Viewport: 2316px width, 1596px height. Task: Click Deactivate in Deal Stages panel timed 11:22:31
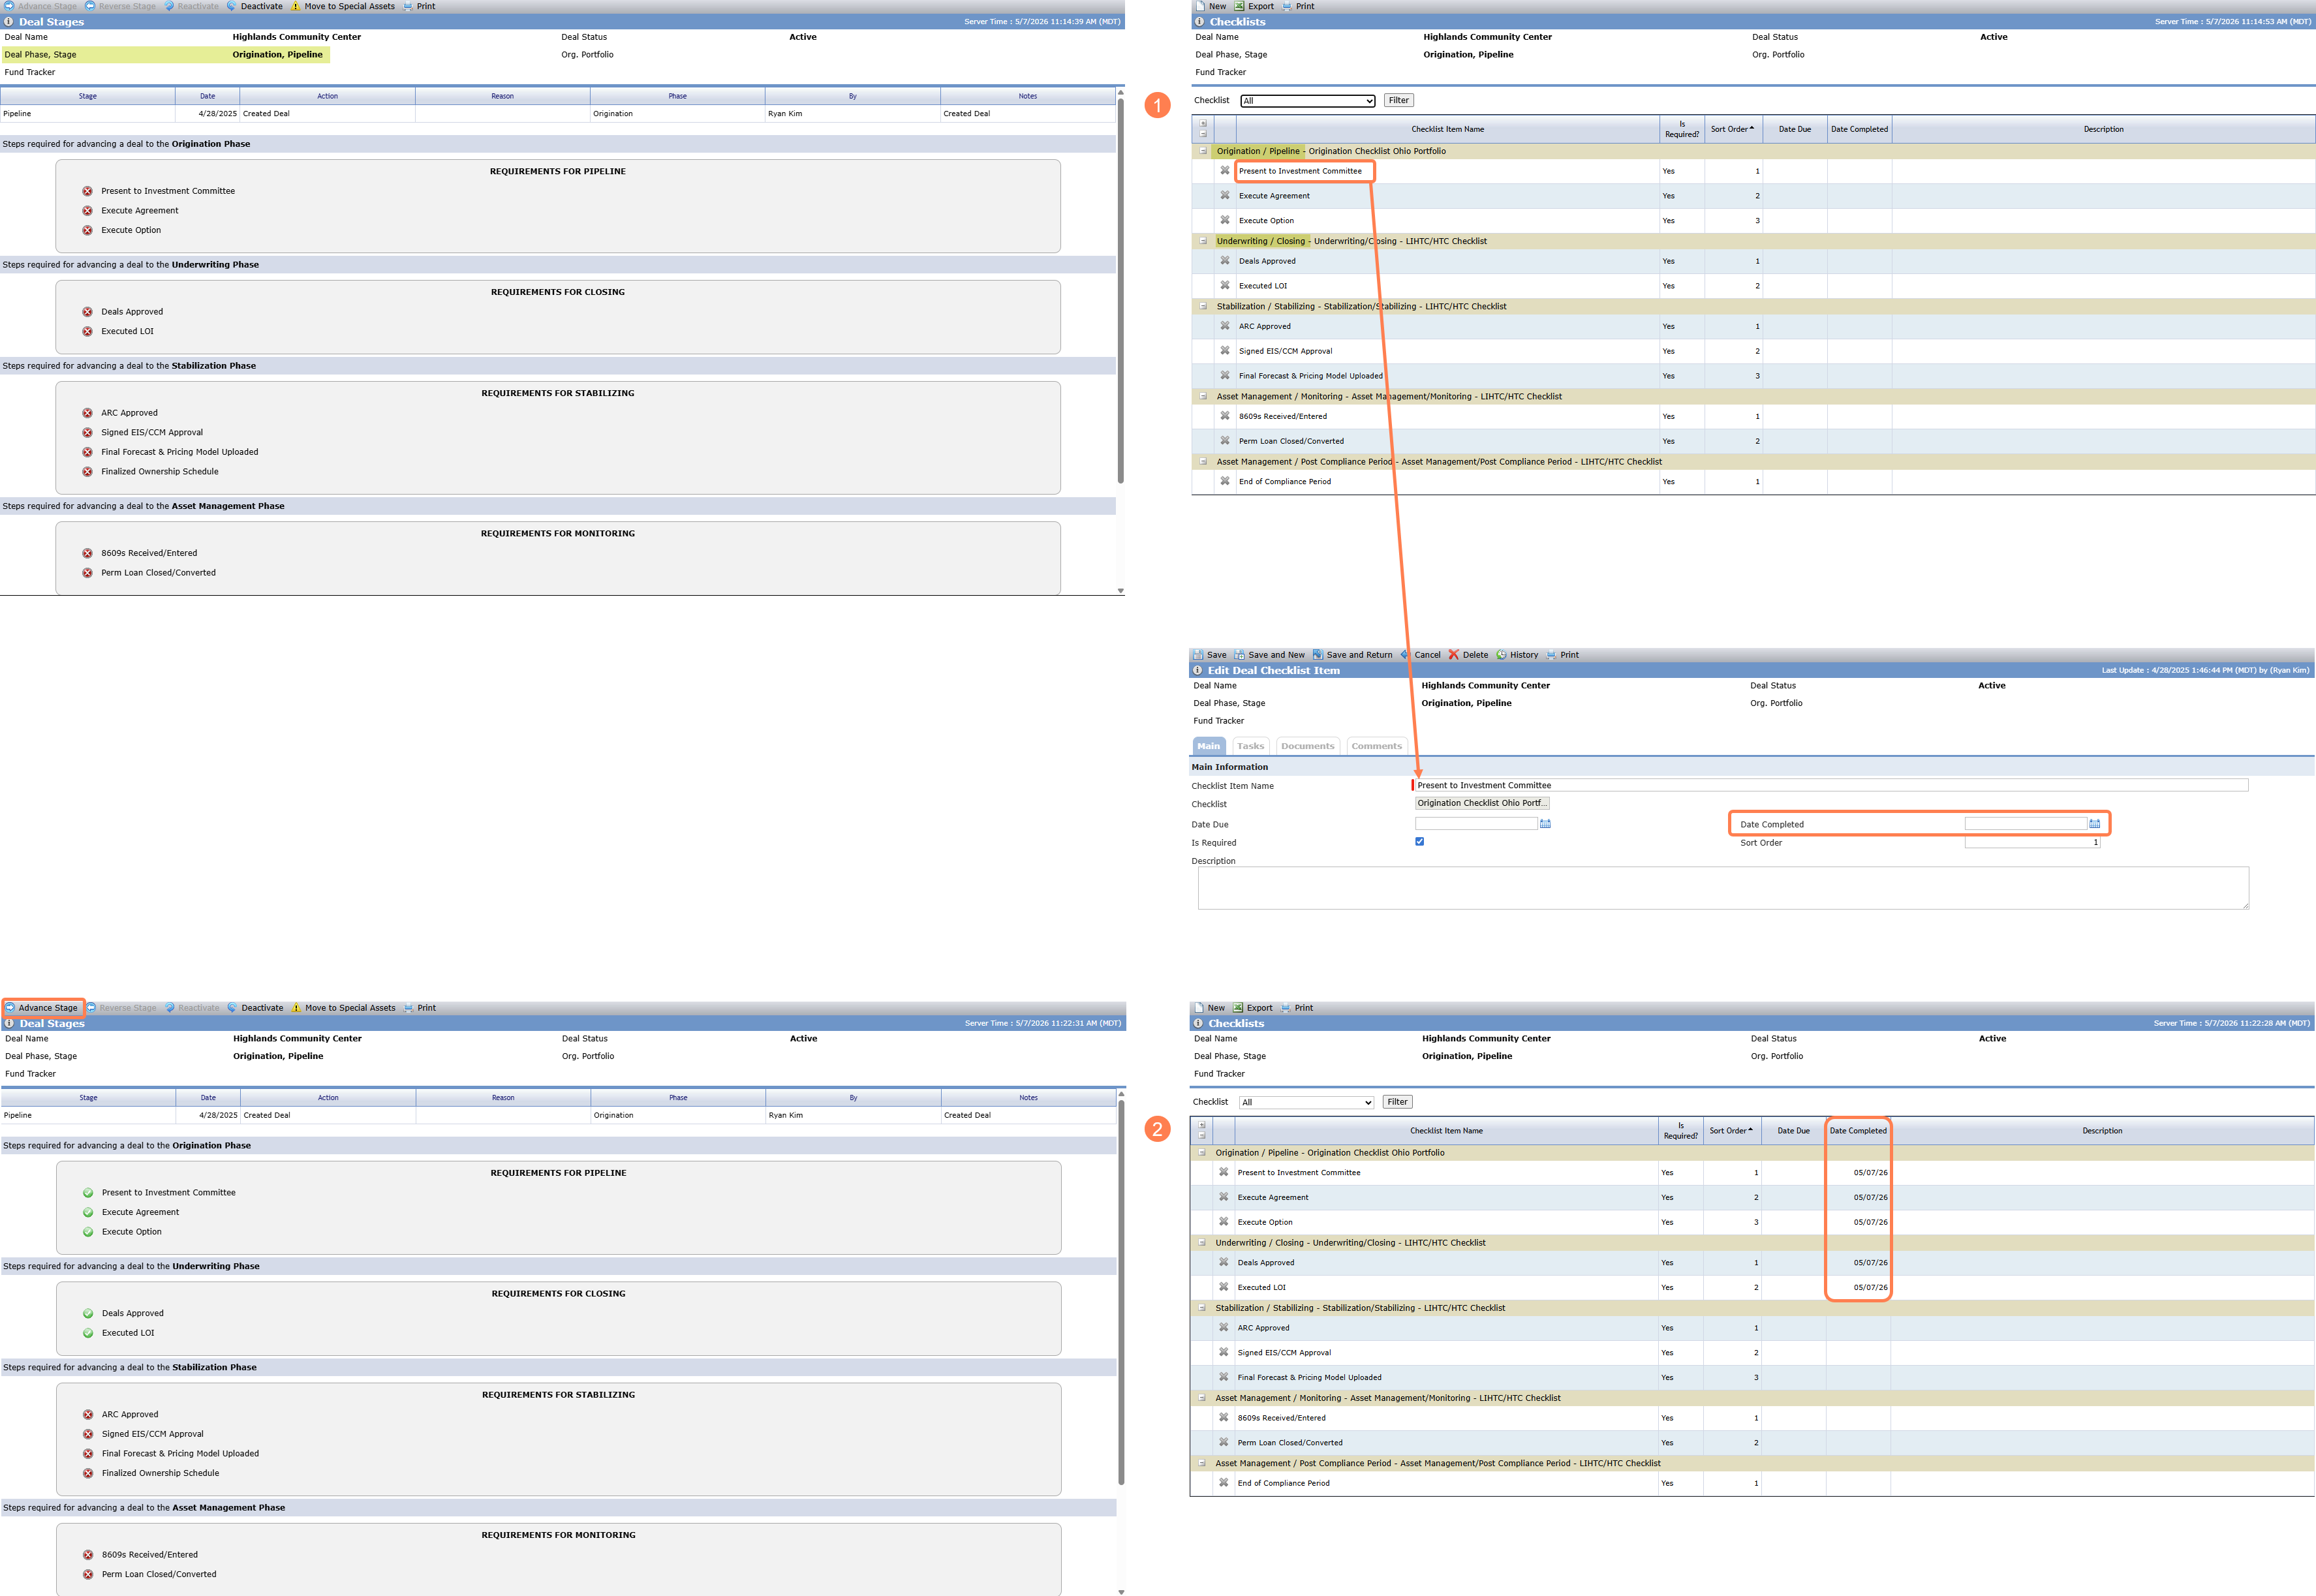(x=255, y=1008)
